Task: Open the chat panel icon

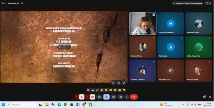Action: (204, 97)
